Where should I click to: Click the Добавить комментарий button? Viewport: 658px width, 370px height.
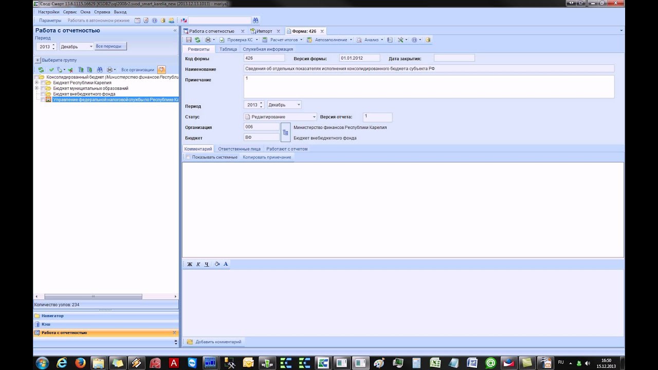pyautogui.click(x=214, y=342)
